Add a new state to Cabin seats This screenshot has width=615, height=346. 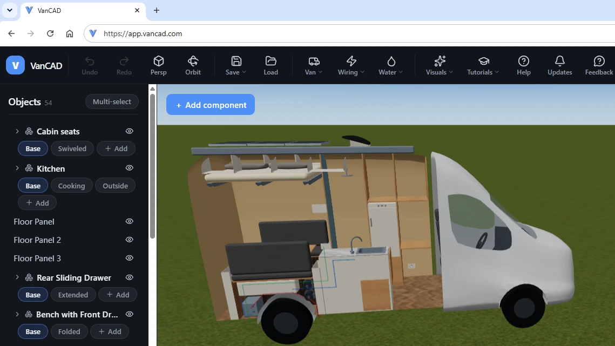[x=116, y=148]
